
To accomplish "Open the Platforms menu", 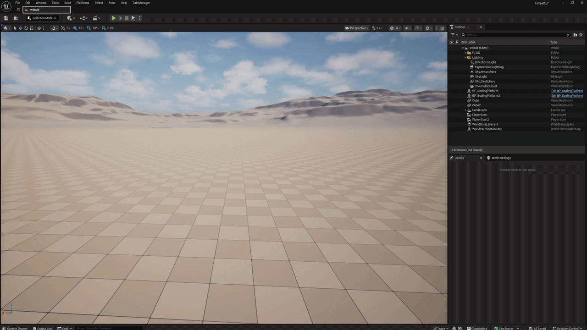I will (x=83, y=3).
